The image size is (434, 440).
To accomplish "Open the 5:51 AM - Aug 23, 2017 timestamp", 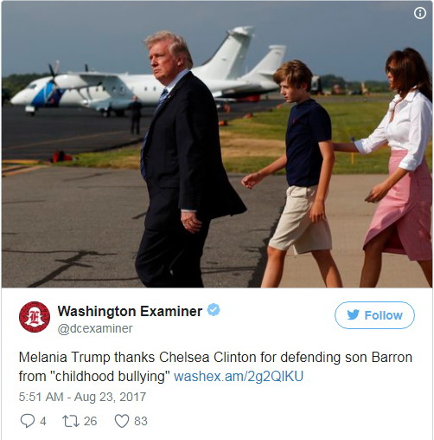I will (82, 397).
